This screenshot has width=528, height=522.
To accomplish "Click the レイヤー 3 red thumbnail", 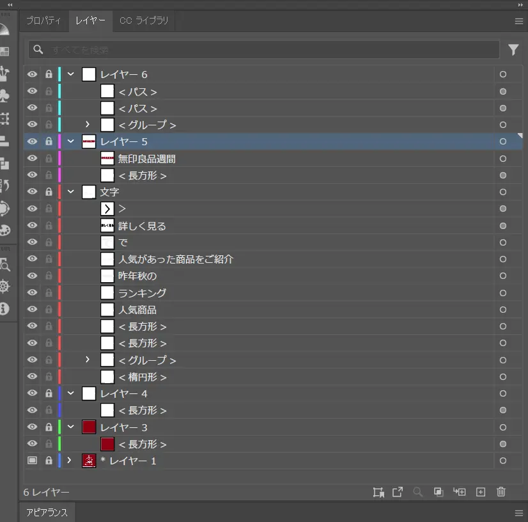I will 89,427.
